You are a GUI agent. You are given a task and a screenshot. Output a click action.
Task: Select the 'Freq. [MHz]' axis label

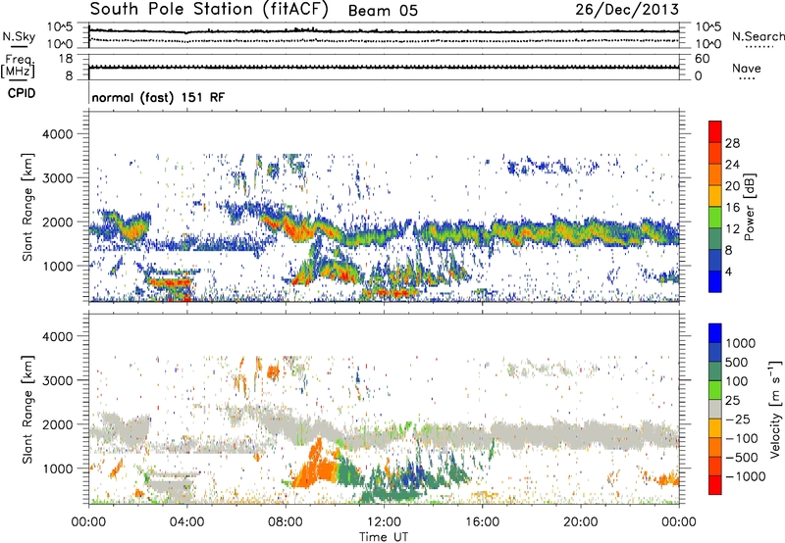click(18, 67)
